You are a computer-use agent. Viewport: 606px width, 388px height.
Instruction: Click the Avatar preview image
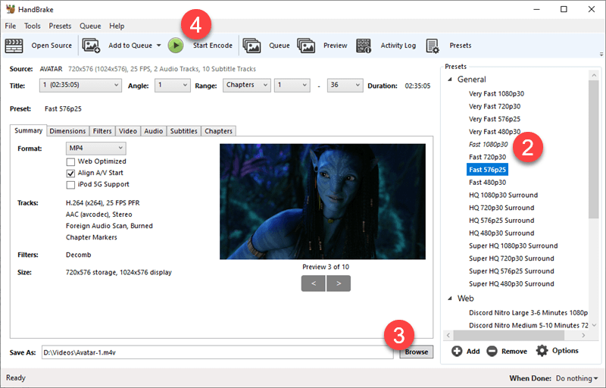(x=323, y=202)
